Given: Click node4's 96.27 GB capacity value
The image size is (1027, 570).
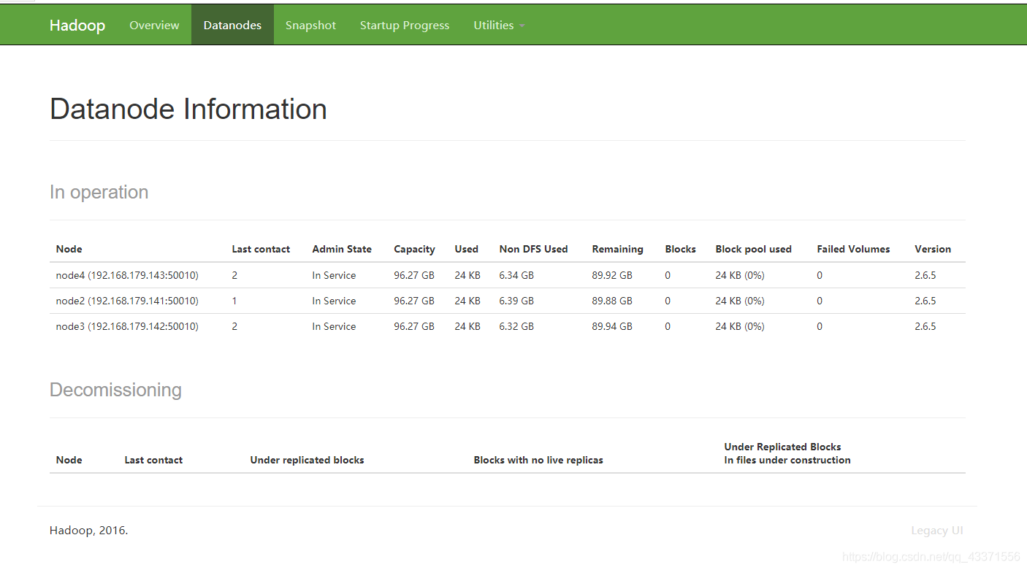Looking at the screenshot, I should point(414,275).
